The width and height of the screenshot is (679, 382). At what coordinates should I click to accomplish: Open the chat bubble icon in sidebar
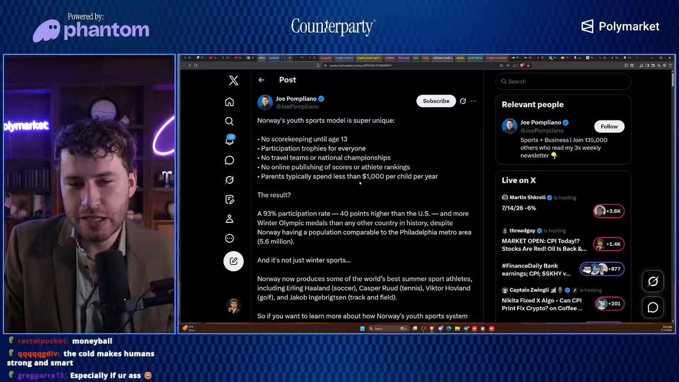(x=229, y=160)
